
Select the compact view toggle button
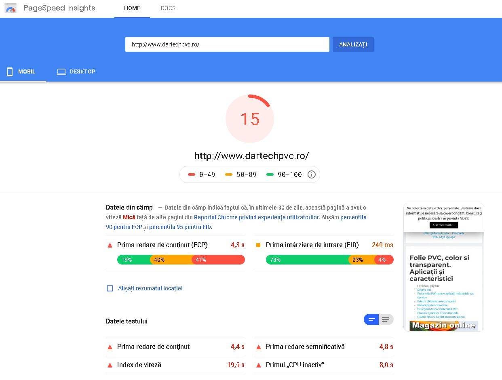tap(371, 319)
